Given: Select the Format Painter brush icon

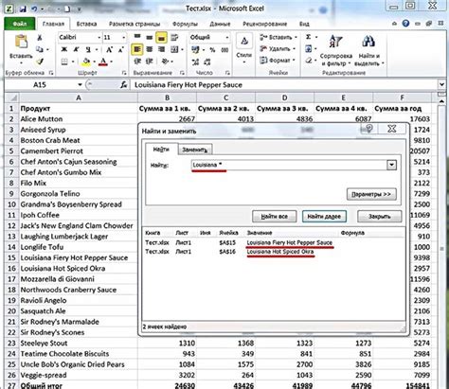Looking at the screenshot, I should pyautogui.click(x=40, y=62).
